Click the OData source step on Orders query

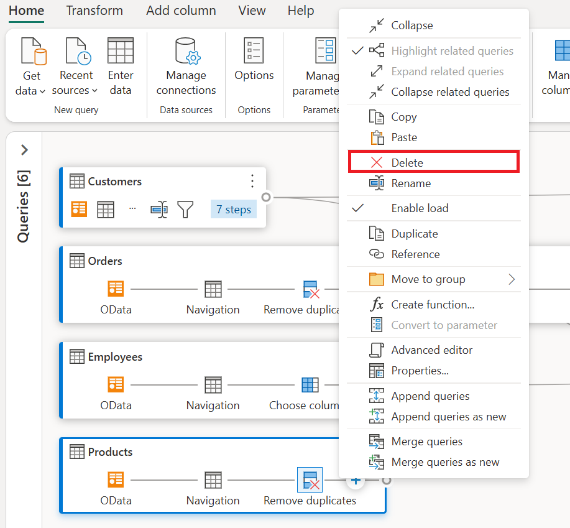click(x=116, y=290)
